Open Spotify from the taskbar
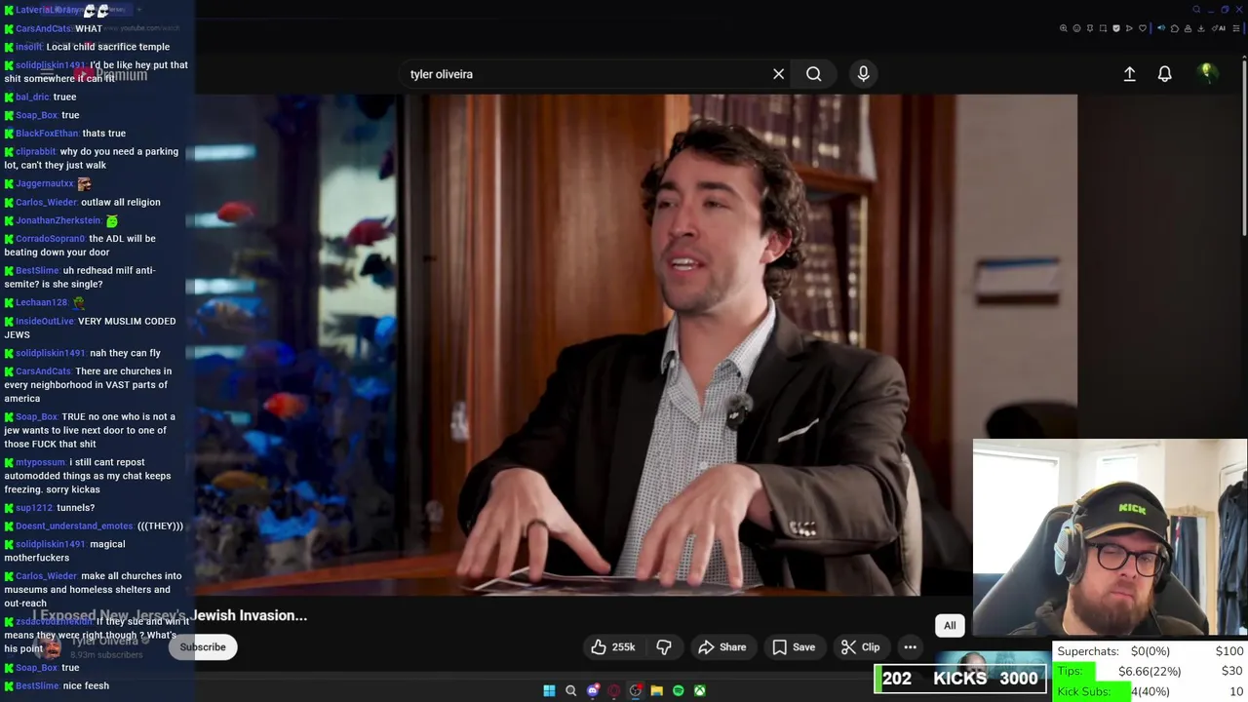 click(x=679, y=690)
